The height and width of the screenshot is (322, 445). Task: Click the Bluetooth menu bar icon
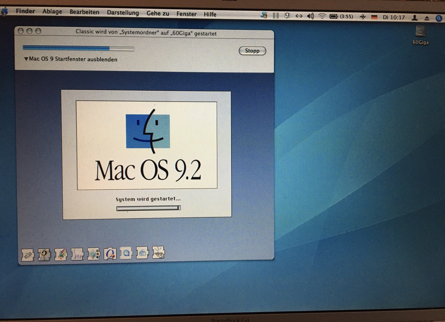tap(363, 17)
